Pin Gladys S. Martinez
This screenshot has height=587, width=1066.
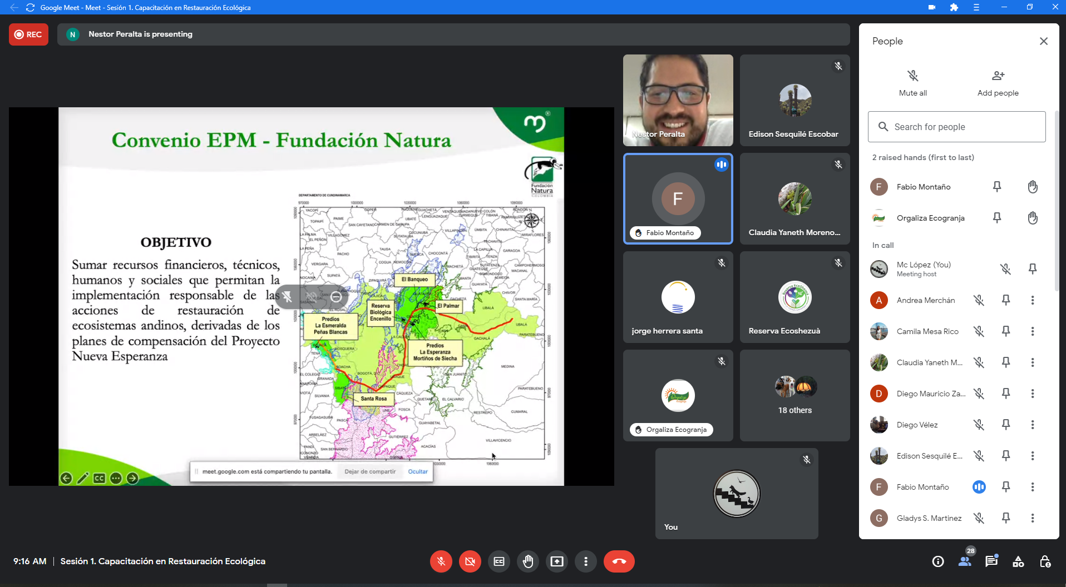(x=1006, y=518)
